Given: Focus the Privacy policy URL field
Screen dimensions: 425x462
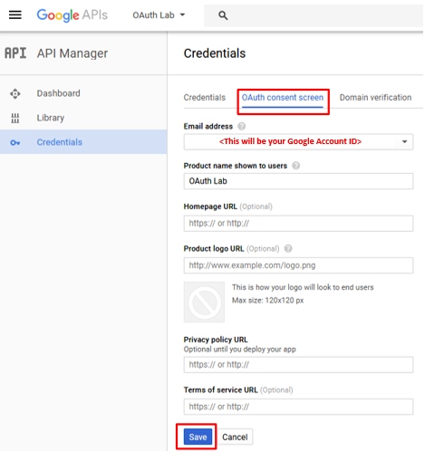Looking at the screenshot, I should [298, 365].
